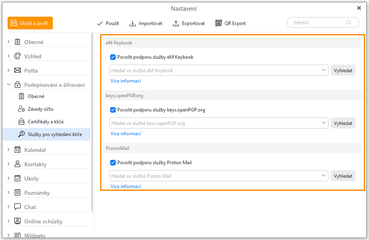Click the Chat speech bubble icon
The height and width of the screenshot is (240, 369).
pos(17,207)
